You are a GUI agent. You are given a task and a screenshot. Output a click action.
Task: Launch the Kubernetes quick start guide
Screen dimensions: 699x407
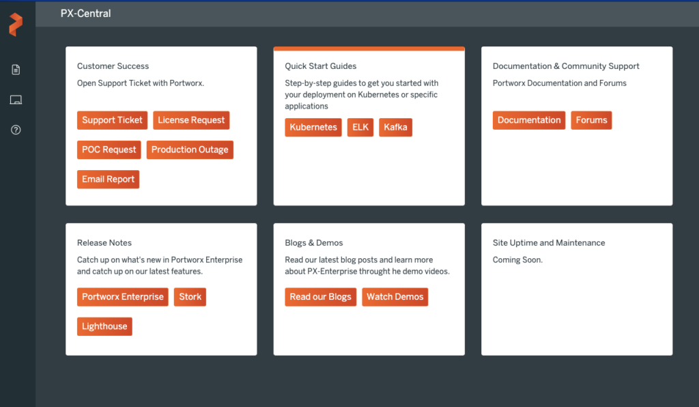point(313,127)
